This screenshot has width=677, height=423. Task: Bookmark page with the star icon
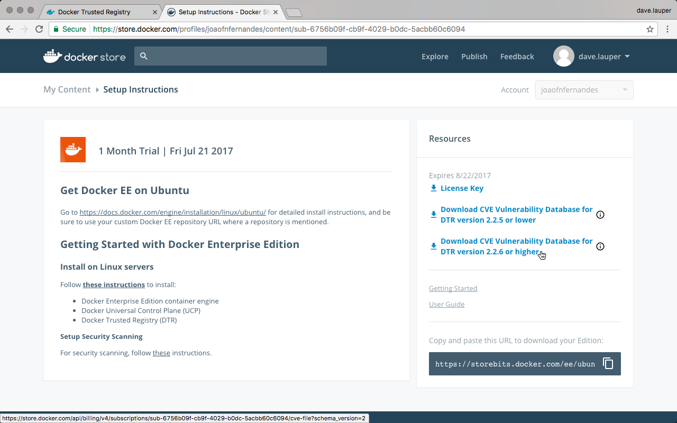coord(650,29)
